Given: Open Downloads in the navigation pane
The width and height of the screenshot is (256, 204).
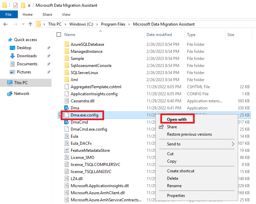Looking at the screenshot, I should point(27,56).
